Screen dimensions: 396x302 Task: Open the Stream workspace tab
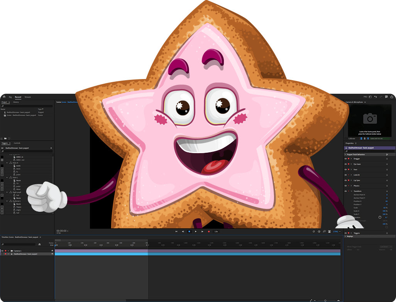[27, 97]
